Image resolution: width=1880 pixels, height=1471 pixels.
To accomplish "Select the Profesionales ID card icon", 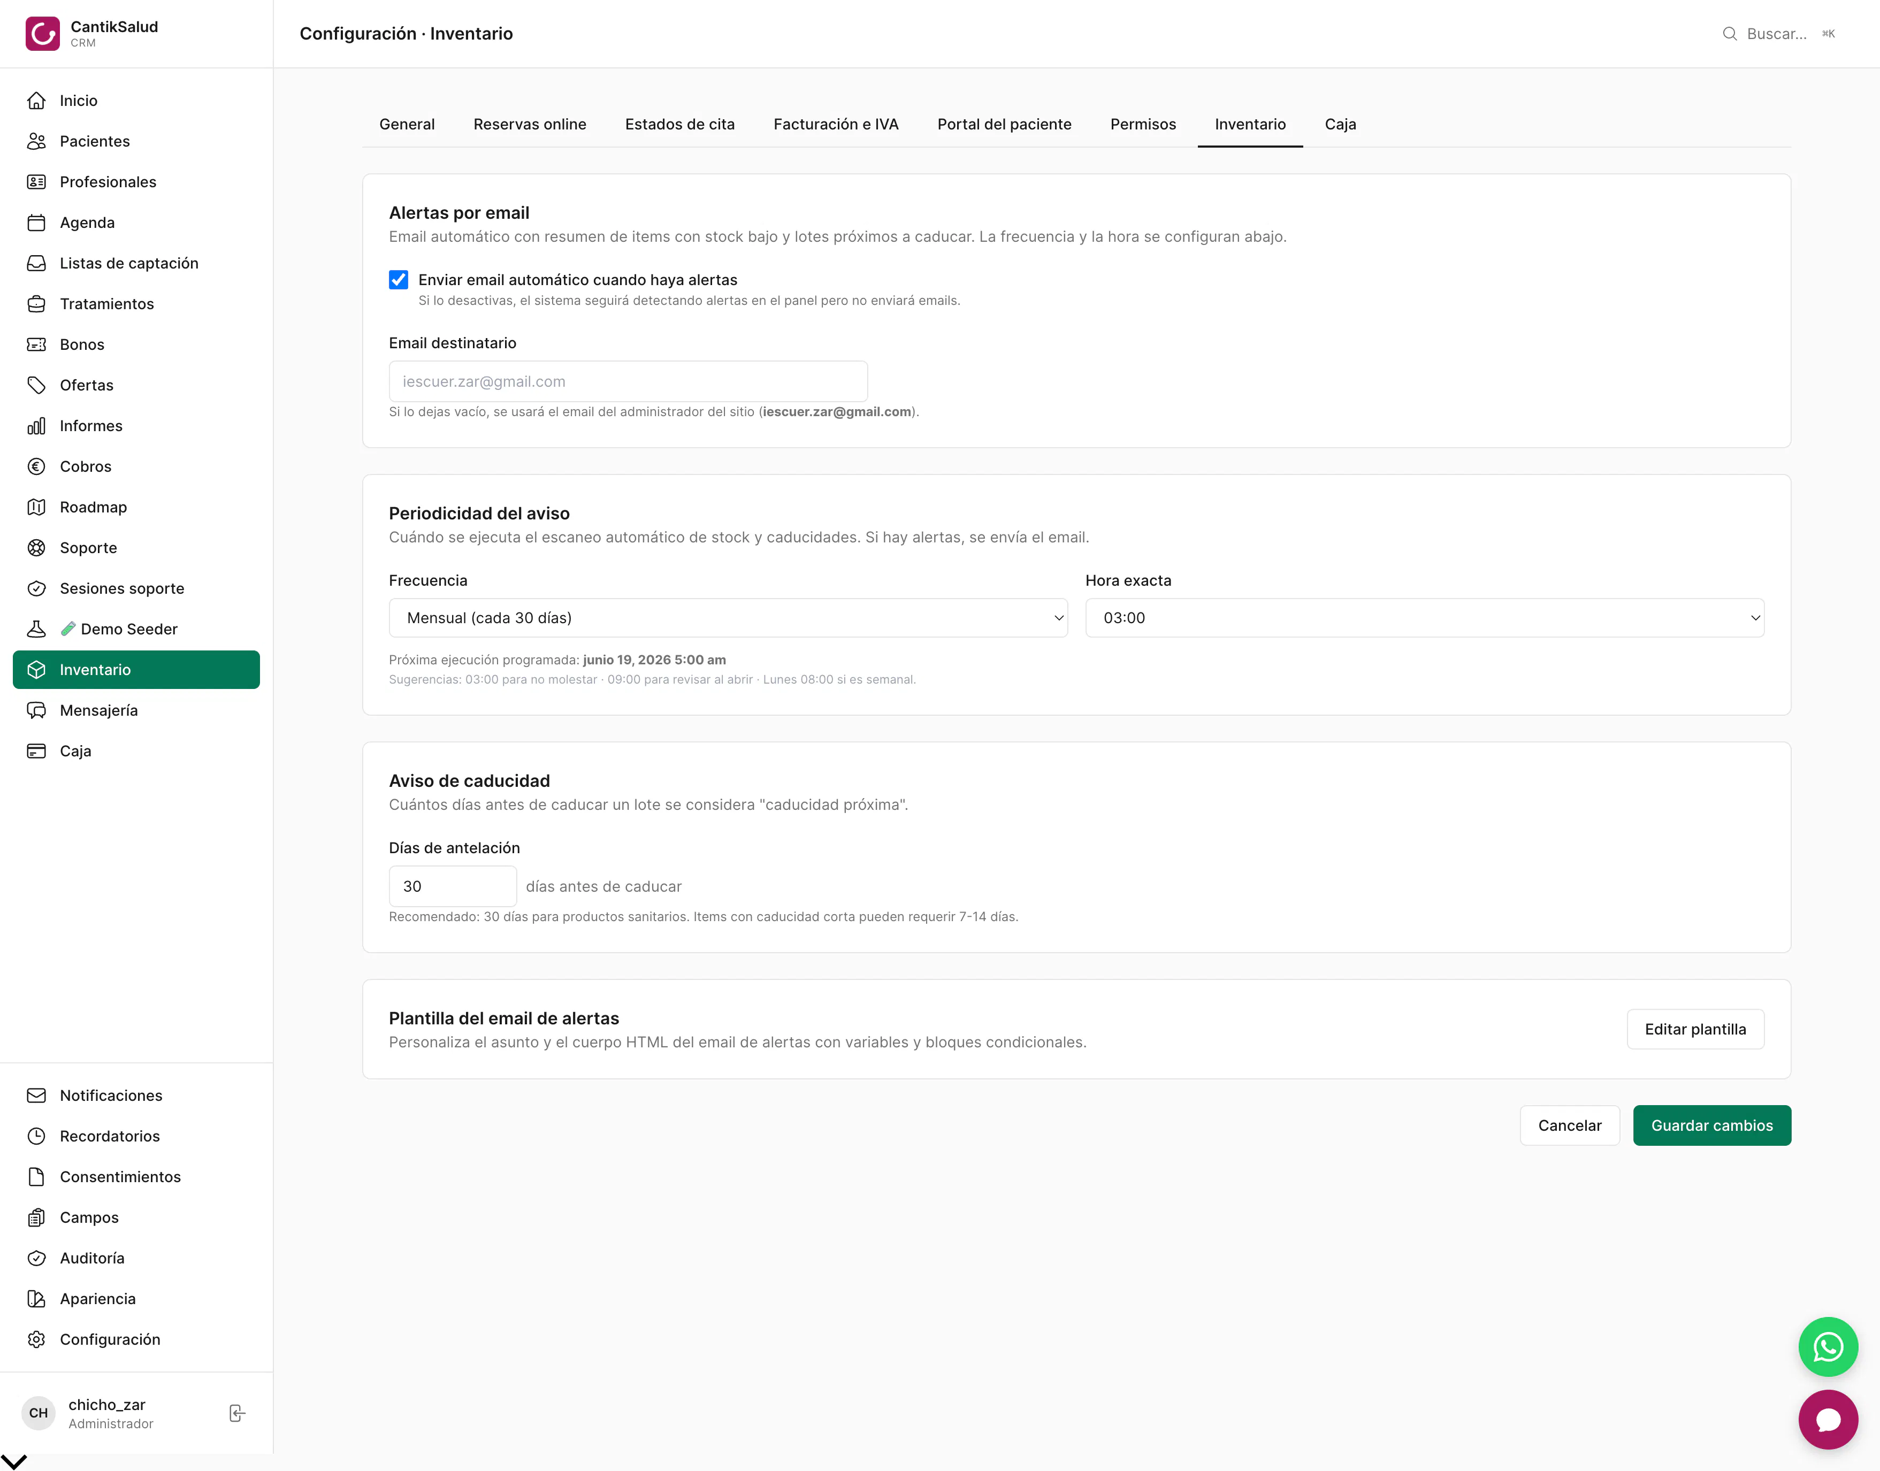I will [36, 182].
